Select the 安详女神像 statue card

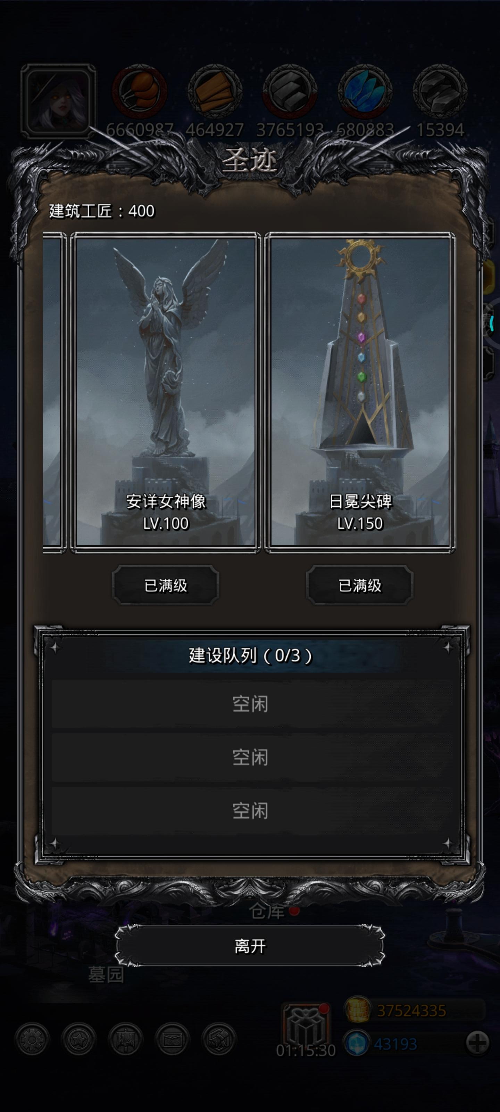click(166, 393)
